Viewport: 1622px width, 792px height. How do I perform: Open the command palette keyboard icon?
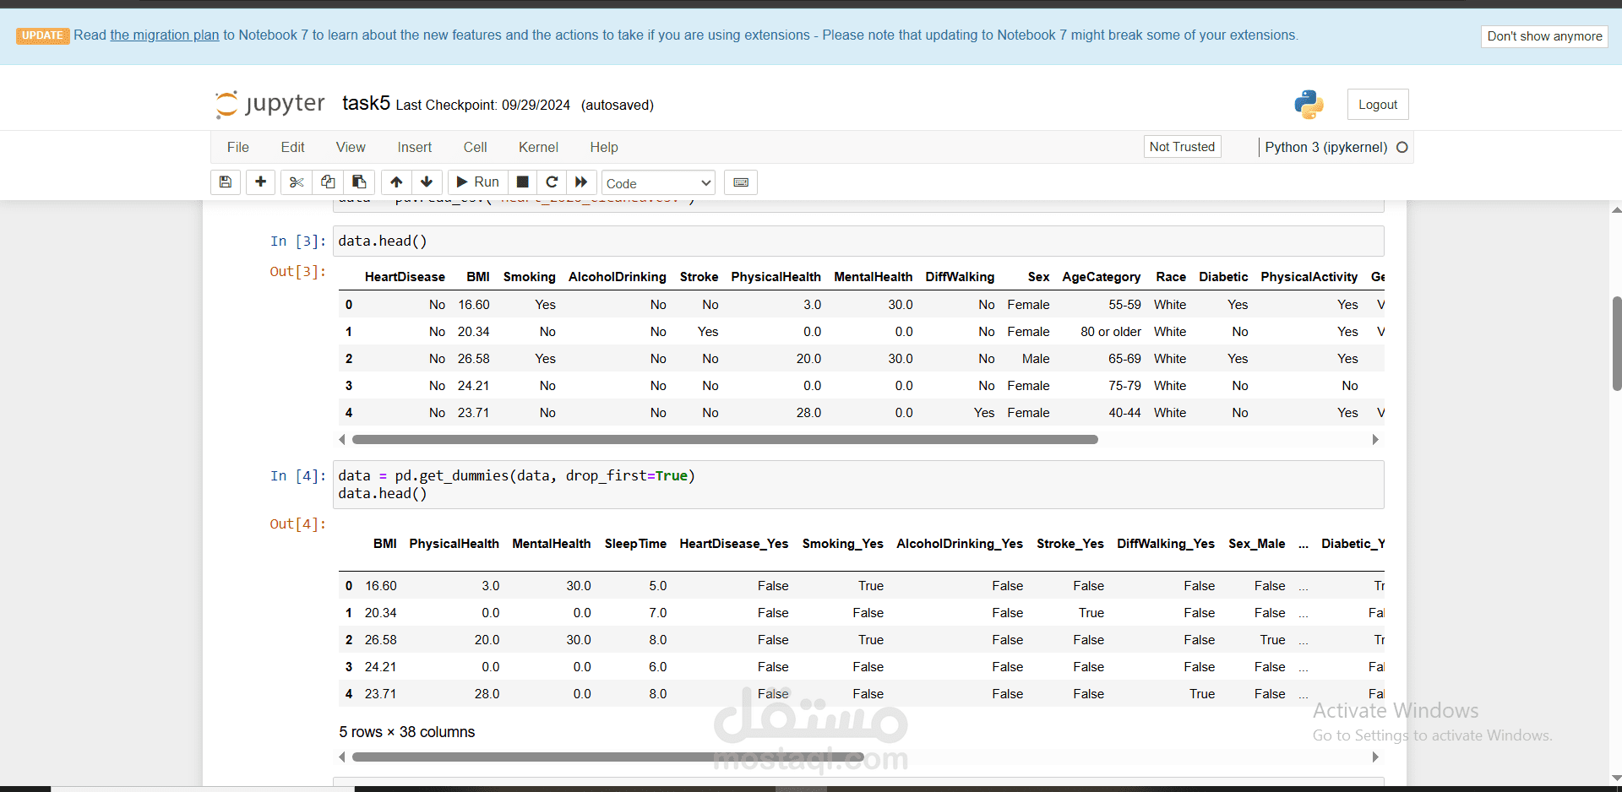(x=740, y=182)
